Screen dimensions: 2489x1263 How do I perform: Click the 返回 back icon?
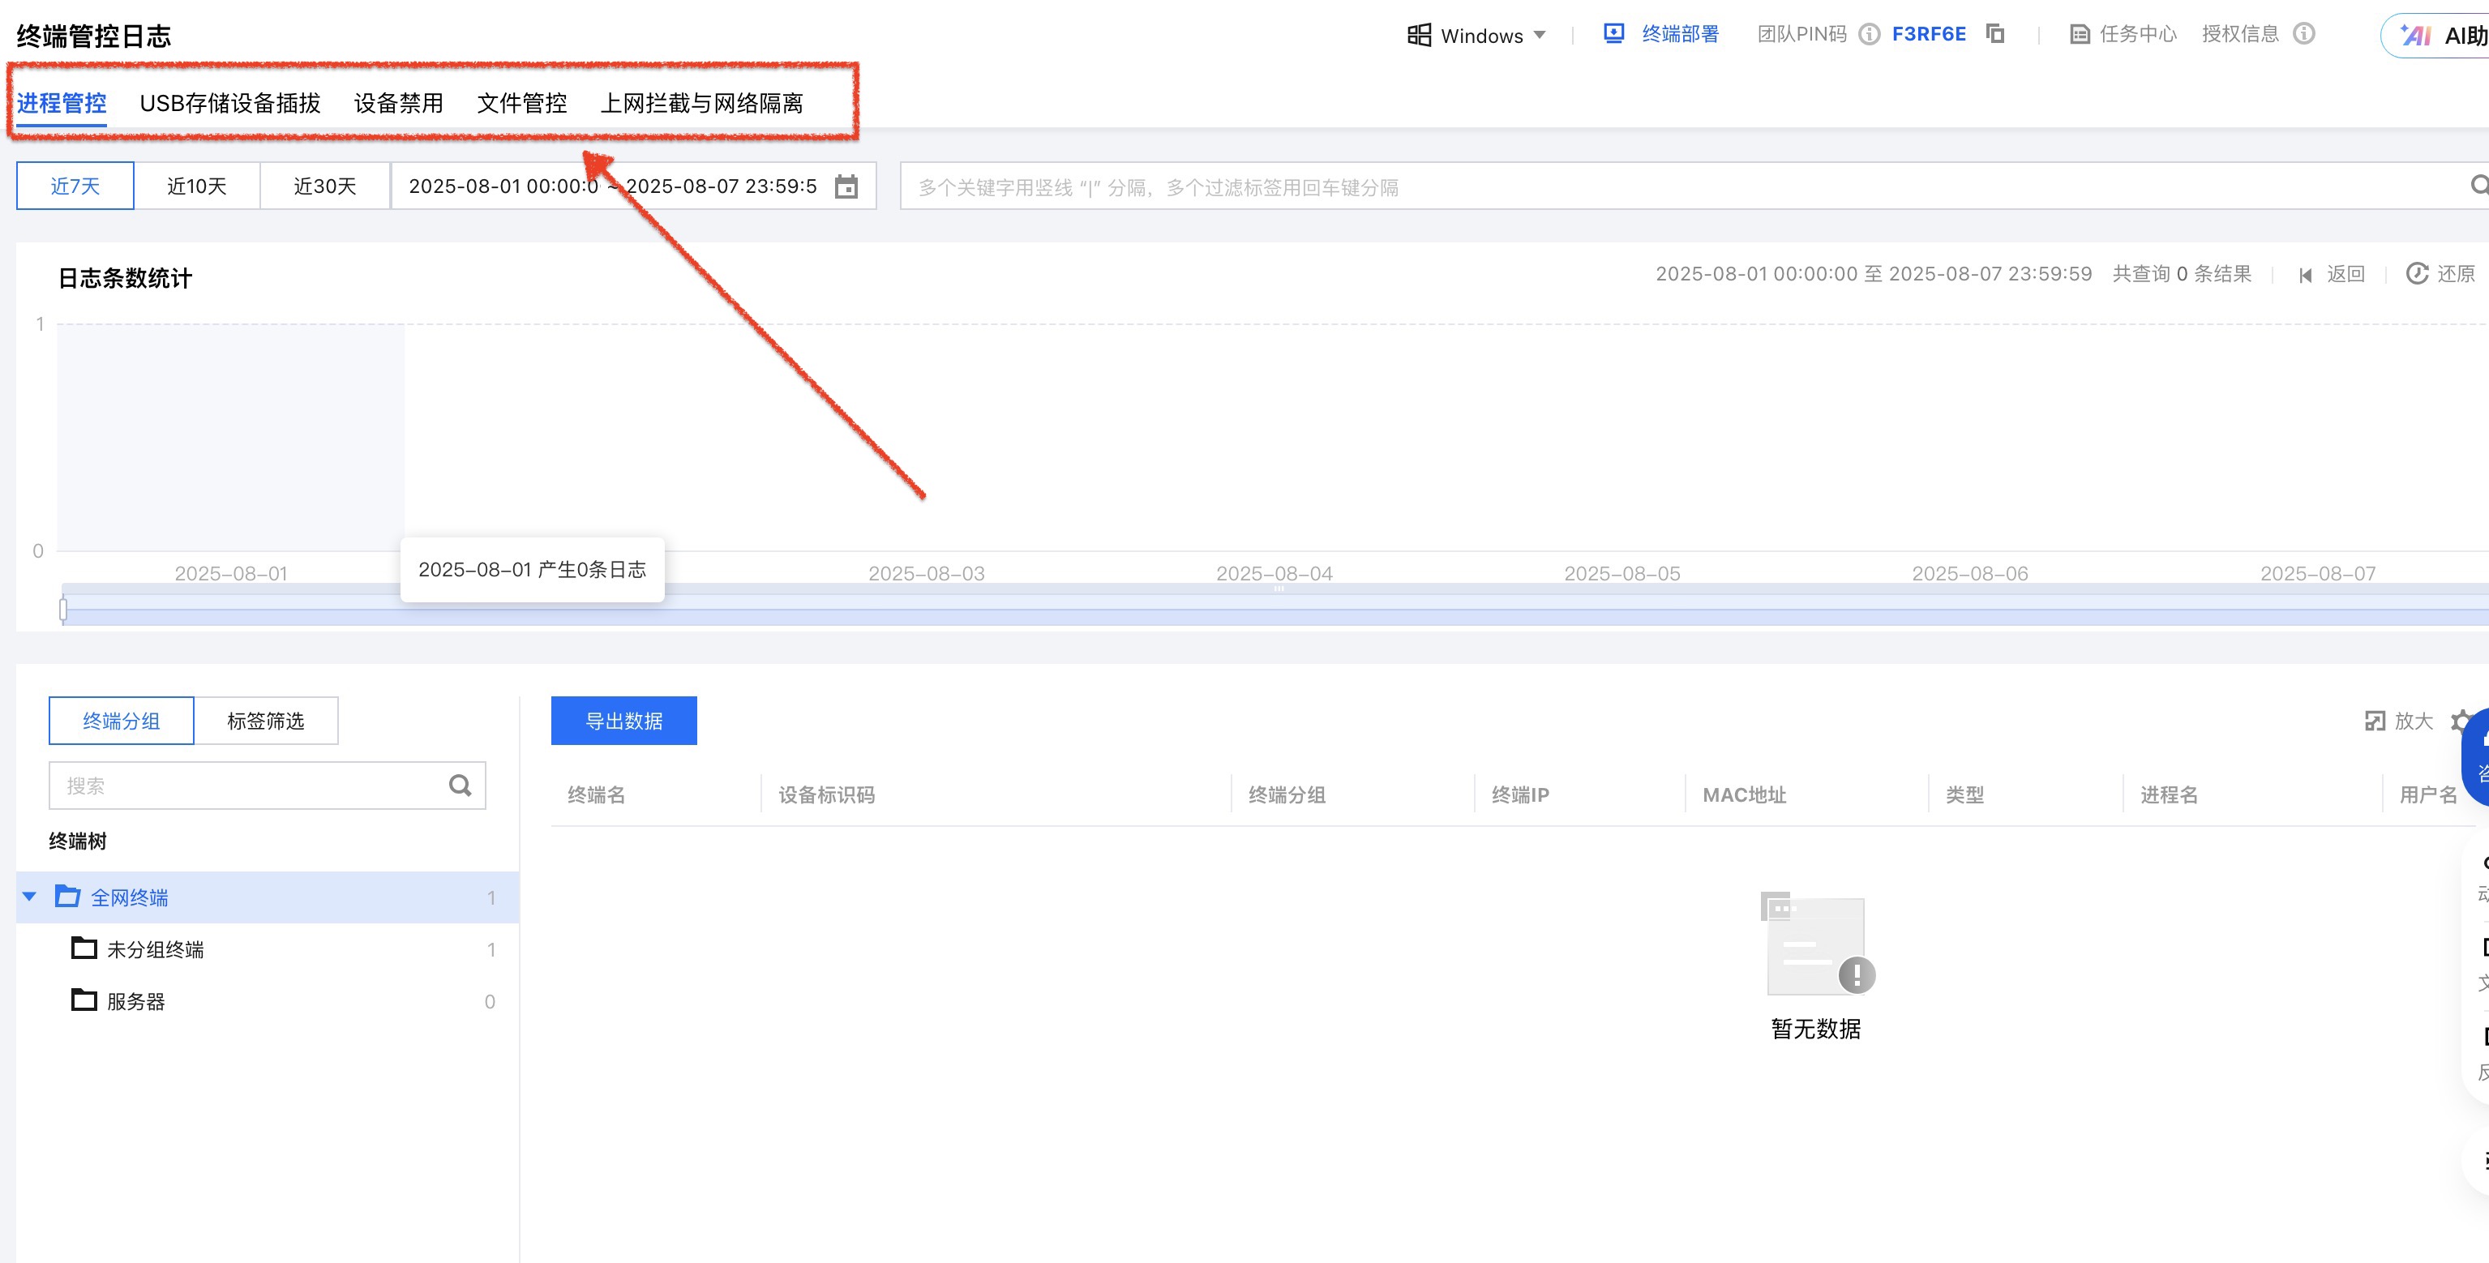point(2306,275)
